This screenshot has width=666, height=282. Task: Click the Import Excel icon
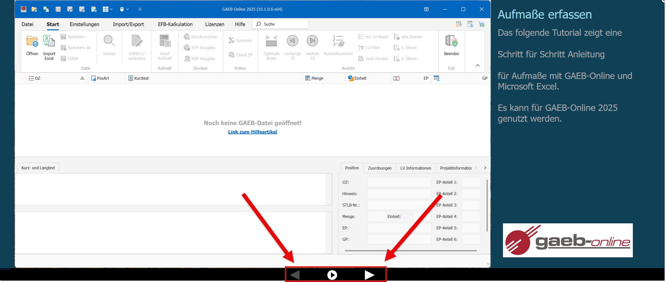49,41
